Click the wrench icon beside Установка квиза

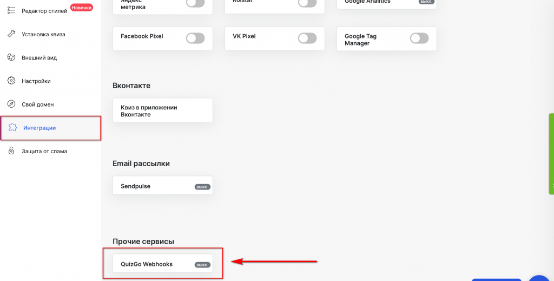coord(11,34)
